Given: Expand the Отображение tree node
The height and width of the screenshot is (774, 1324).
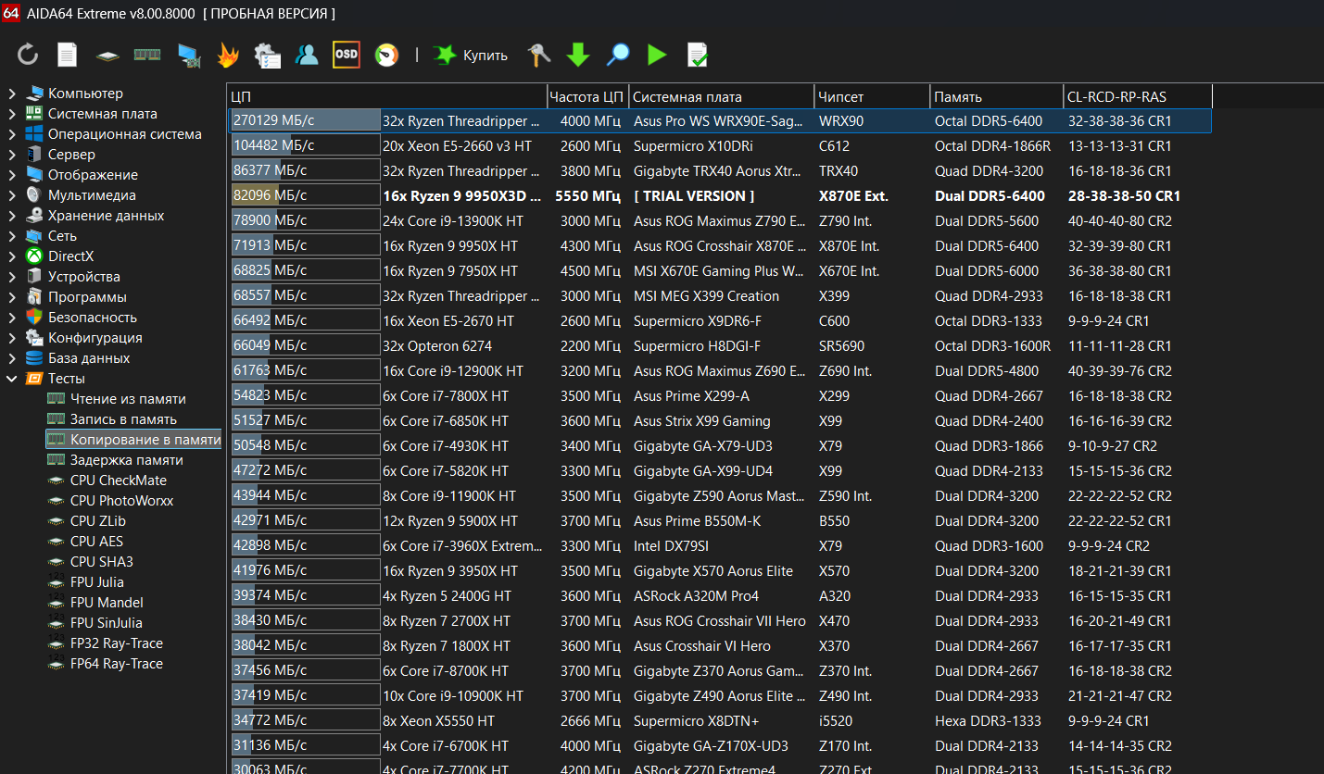Looking at the screenshot, I should (x=12, y=175).
